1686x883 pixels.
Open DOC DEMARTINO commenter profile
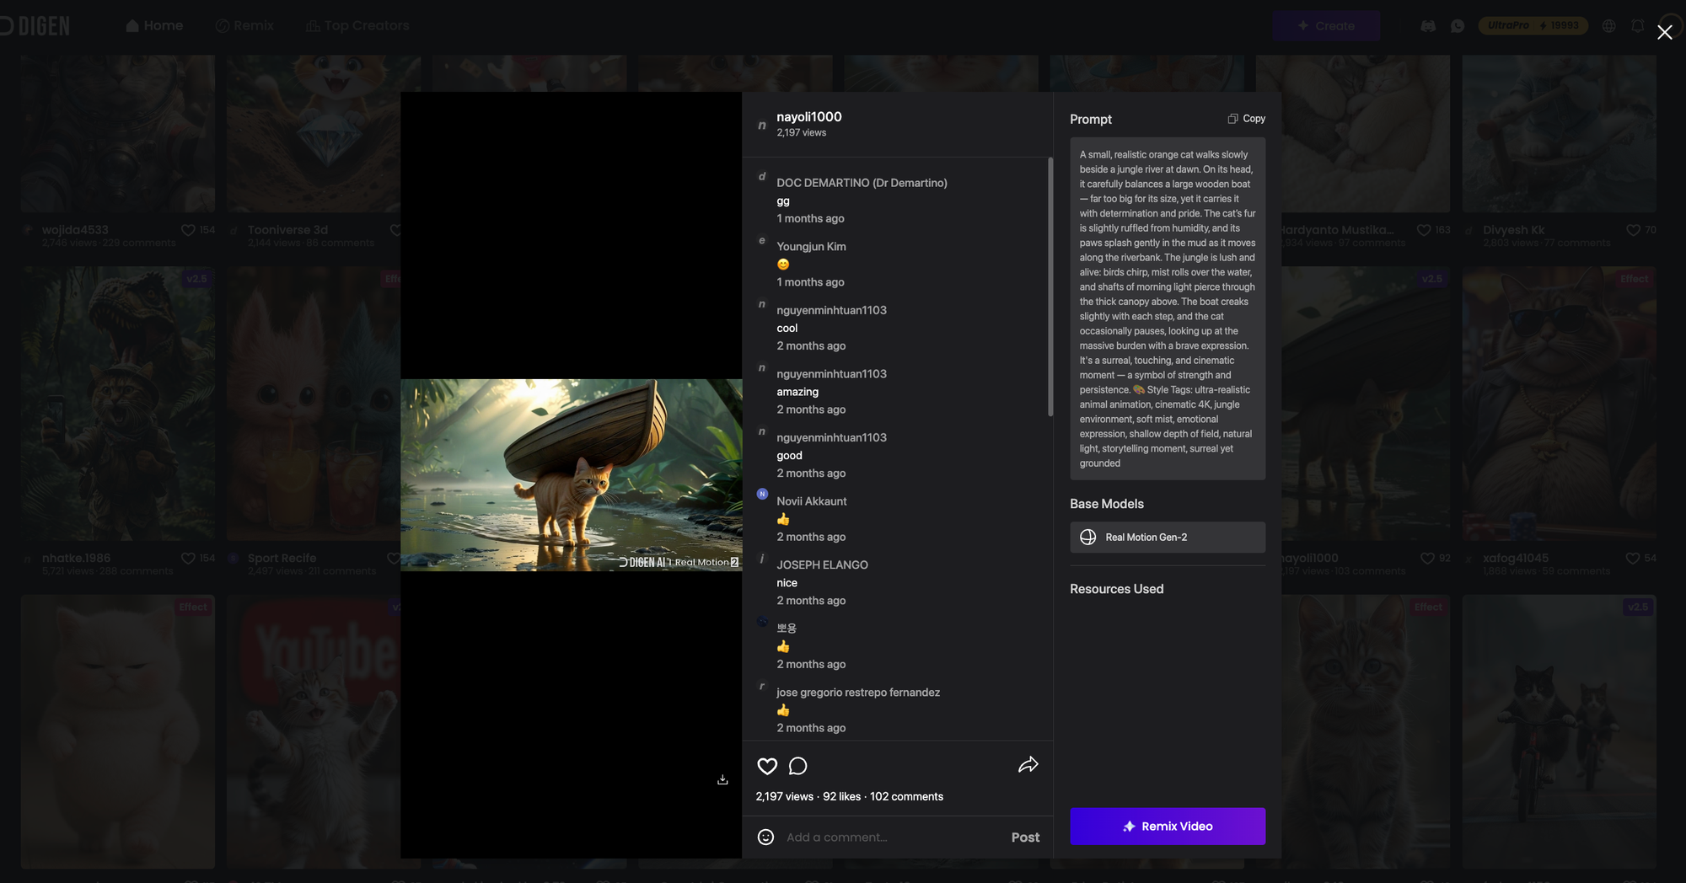point(862,183)
